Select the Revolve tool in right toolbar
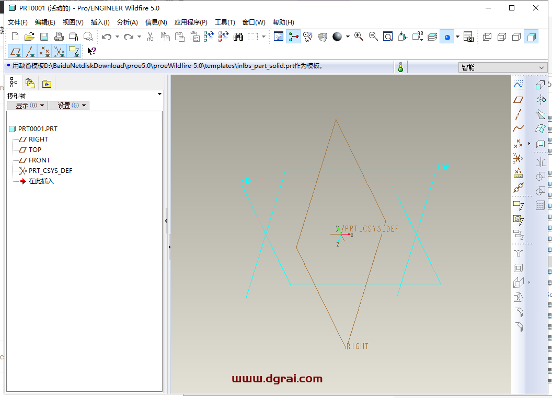Image resolution: width=552 pixels, height=398 pixels. [540, 100]
